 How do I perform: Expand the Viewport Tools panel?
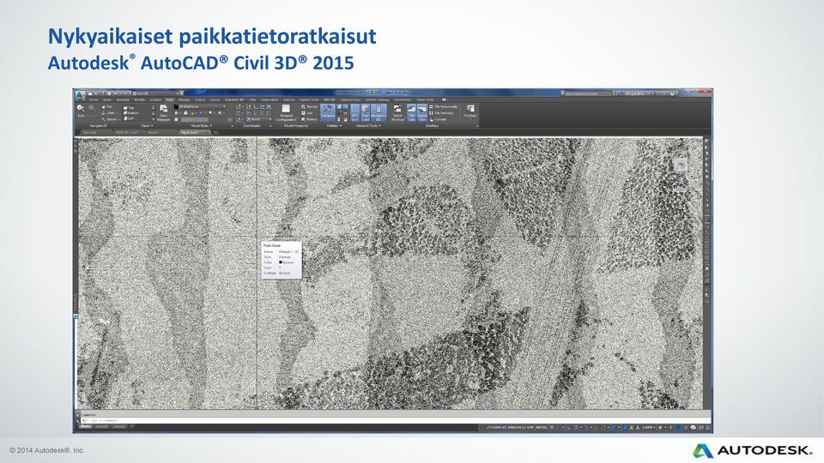click(367, 126)
